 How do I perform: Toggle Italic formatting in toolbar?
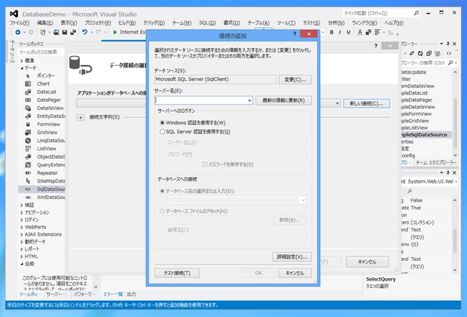[340, 32]
